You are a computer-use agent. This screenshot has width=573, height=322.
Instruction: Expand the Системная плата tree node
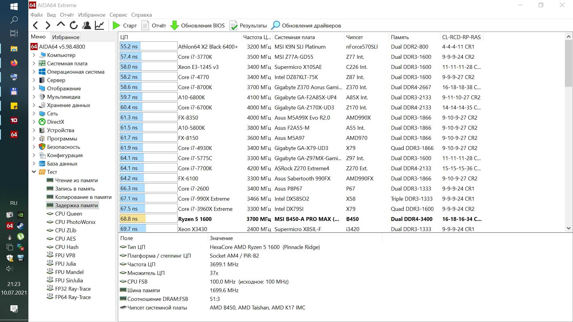point(34,64)
